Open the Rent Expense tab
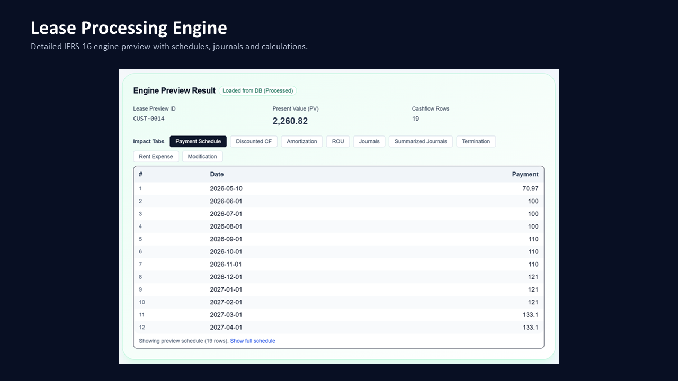Image resolution: width=678 pixels, height=381 pixels. 156,156
